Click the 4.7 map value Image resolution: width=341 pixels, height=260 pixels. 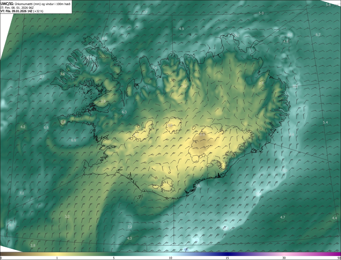pos(283,217)
